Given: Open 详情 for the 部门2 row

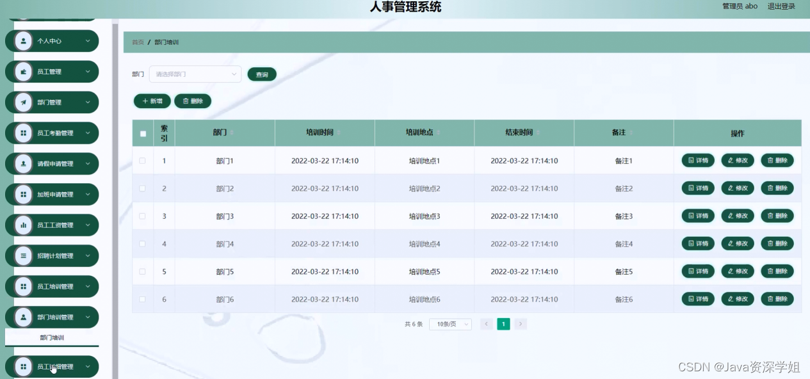Looking at the screenshot, I should [698, 188].
